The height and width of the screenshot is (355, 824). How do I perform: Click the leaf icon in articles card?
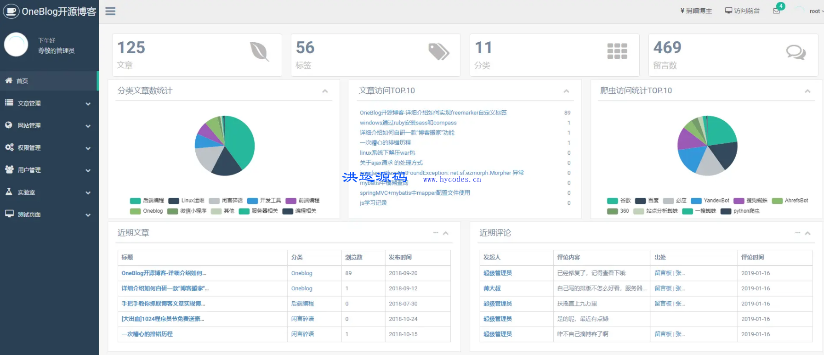click(259, 51)
